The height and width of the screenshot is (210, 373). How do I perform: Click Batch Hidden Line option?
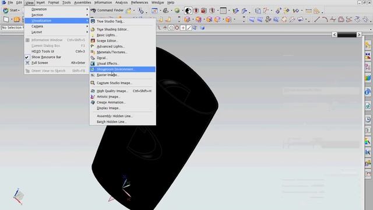[x=122, y=122]
